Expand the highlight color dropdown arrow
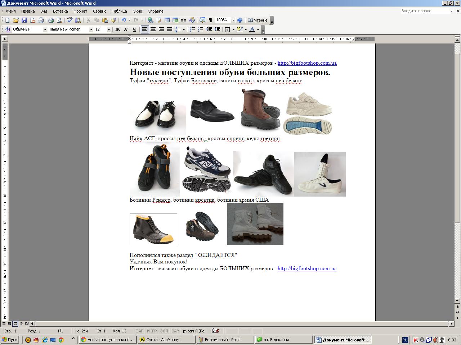Screen dimensions: 461x345 (x=246, y=29)
